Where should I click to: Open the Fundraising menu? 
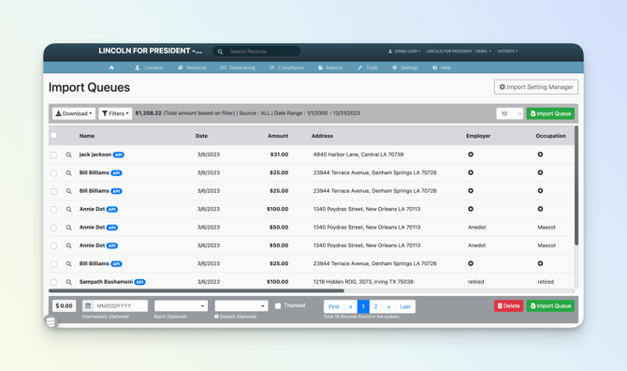238,67
